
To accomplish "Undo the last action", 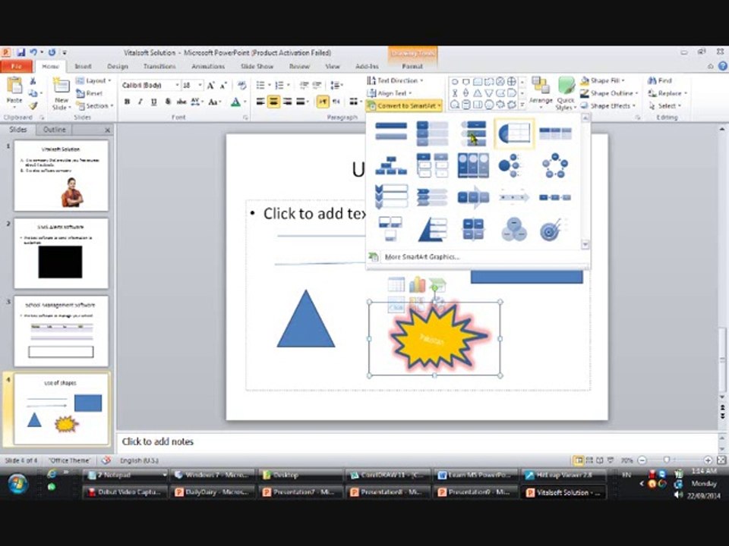I will (x=33, y=52).
